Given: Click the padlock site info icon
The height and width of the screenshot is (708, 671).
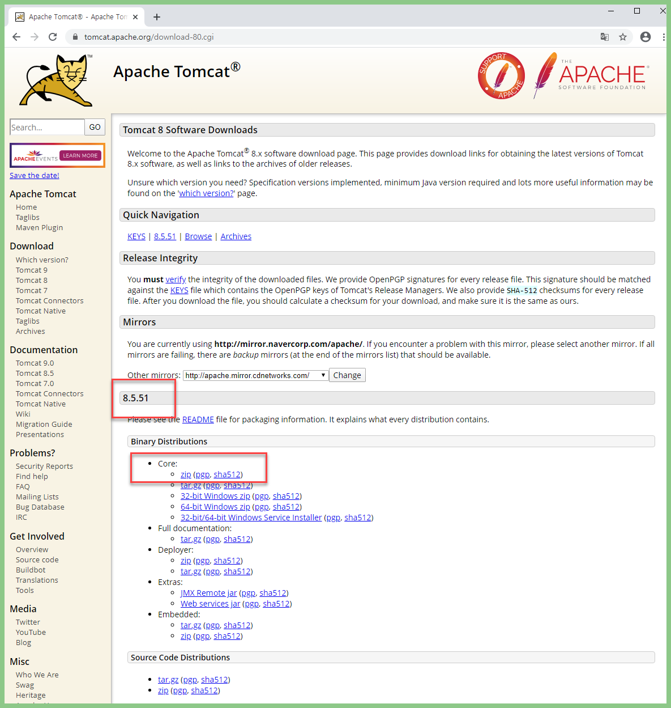Looking at the screenshot, I should (75, 37).
